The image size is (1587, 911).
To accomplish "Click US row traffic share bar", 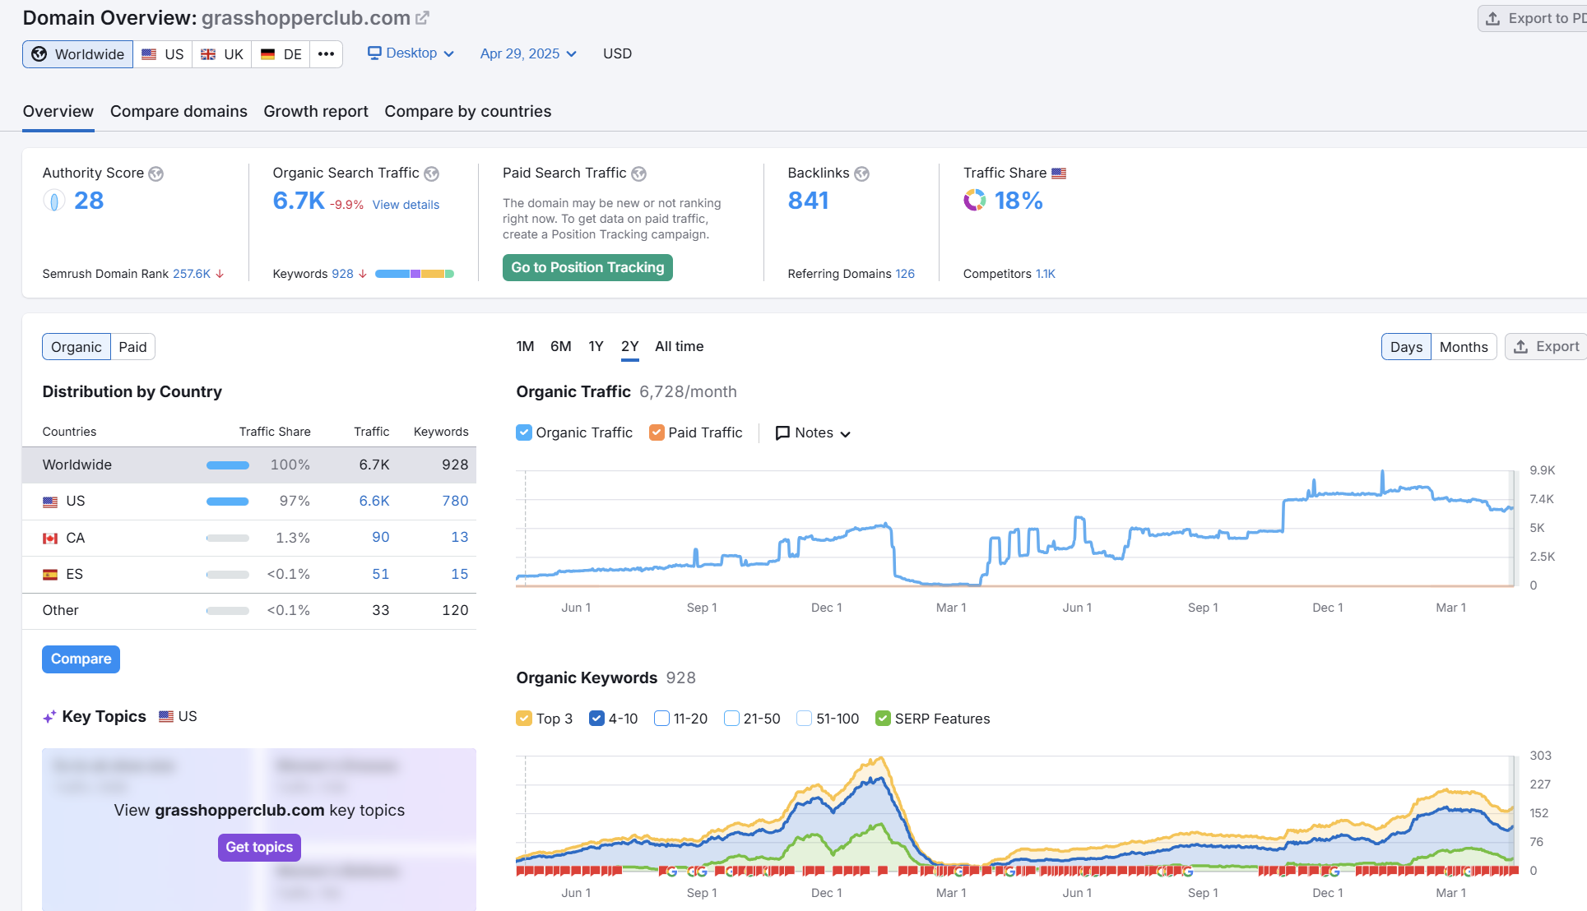I will click(x=228, y=502).
